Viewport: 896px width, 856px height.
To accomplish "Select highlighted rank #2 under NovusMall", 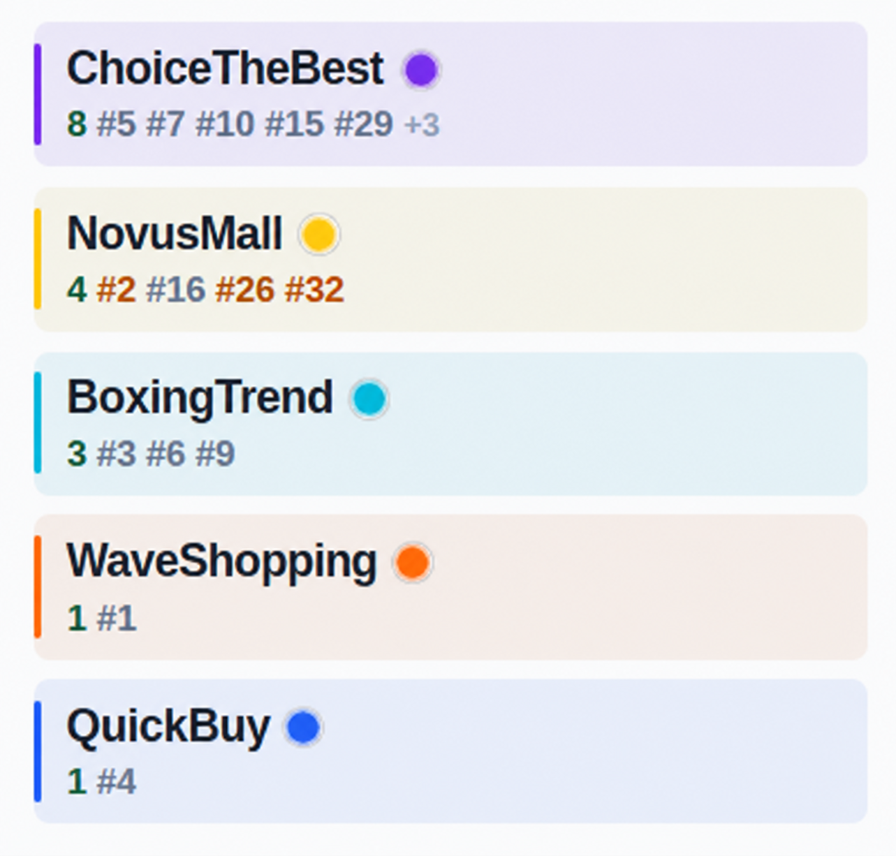I will pos(116,289).
